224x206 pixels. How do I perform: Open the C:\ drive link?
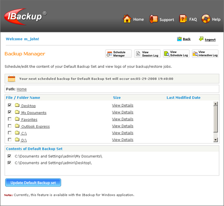pos(24,133)
